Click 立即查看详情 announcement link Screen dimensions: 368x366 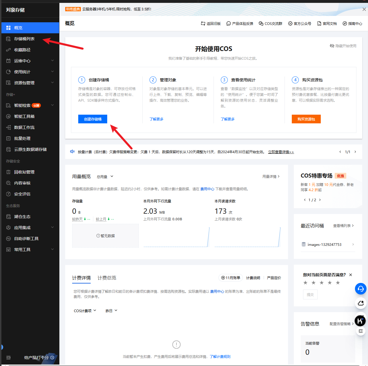coord(281,152)
